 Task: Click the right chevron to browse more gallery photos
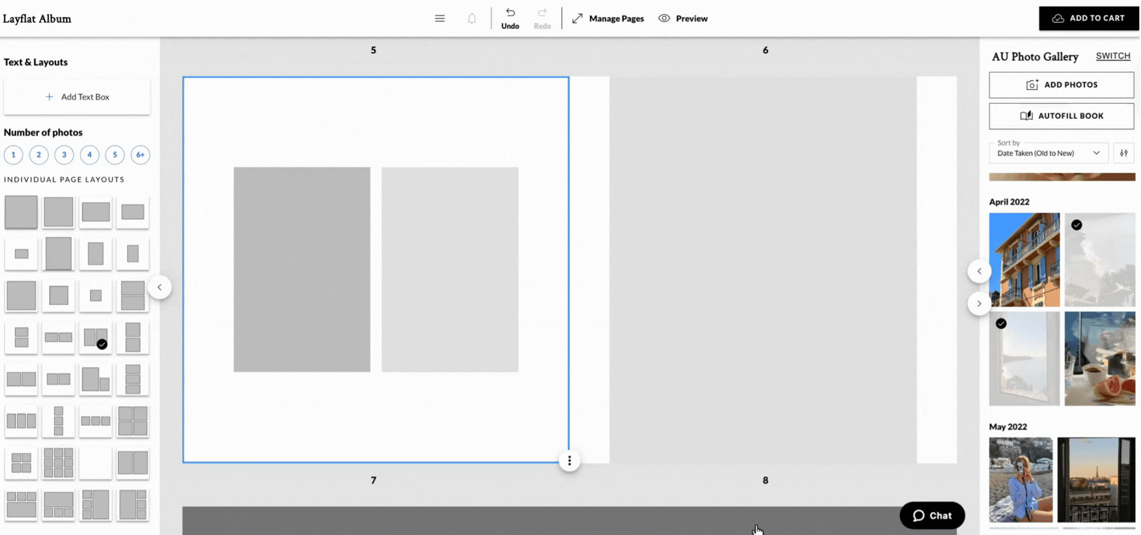point(979,304)
